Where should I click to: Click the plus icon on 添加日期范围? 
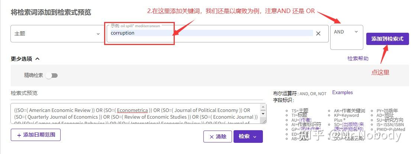pyautogui.click(x=19, y=135)
